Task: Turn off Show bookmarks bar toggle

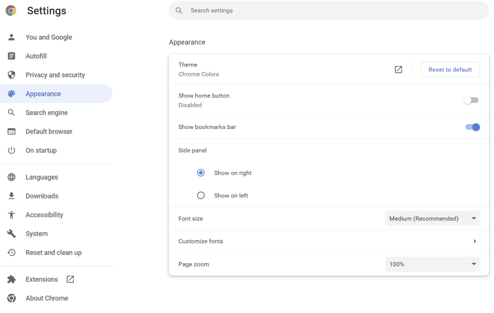Action: coord(472,127)
